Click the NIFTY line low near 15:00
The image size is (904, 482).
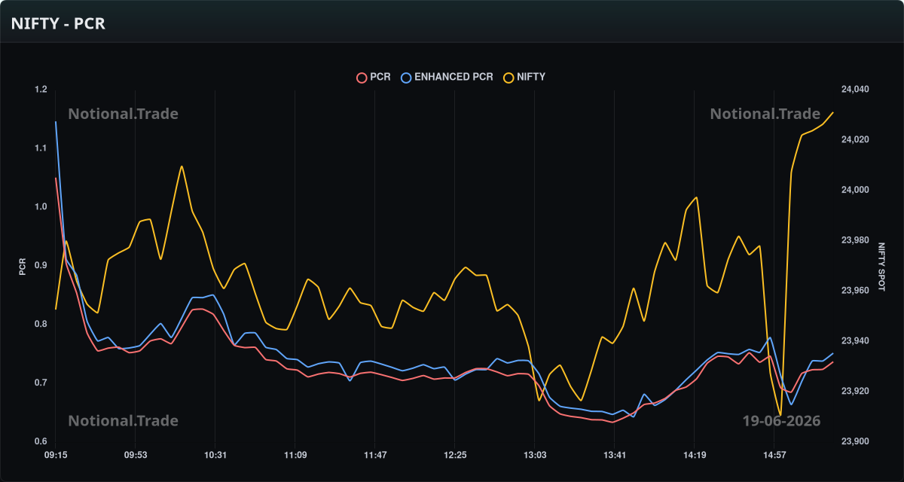click(x=780, y=414)
